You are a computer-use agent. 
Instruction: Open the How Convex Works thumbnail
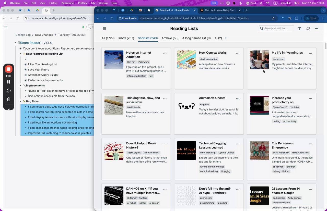(186, 60)
